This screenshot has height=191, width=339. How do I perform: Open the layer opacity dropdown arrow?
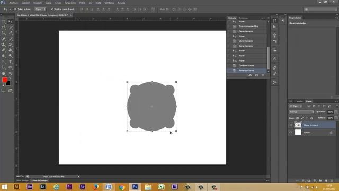click(336, 112)
